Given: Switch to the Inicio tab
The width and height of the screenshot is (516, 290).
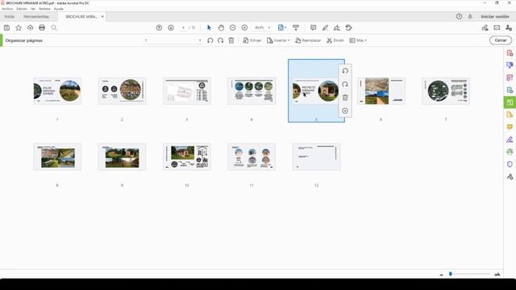Looking at the screenshot, I should 10,16.
